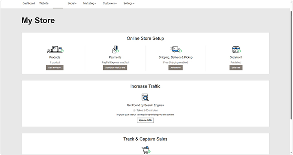Click the Products label
The width and height of the screenshot is (293, 155).
pyautogui.click(x=55, y=57)
